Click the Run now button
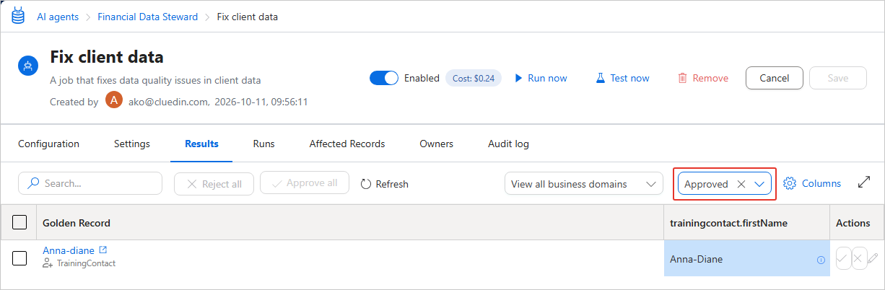This screenshot has height=290, width=885. (x=541, y=78)
